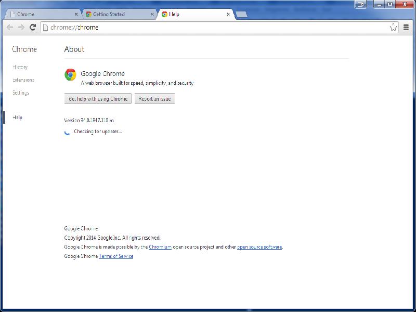Click the page icon in the address bar
Image resolution: width=416 pixels, height=312 pixels.
[45, 28]
